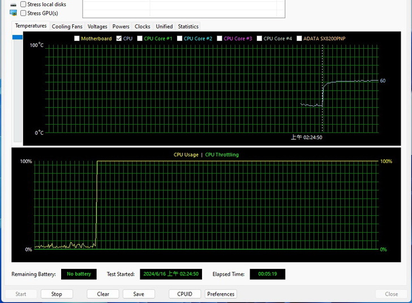Click the Save button
The width and height of the screenshot is (412, 303).
tap(139, 294)
